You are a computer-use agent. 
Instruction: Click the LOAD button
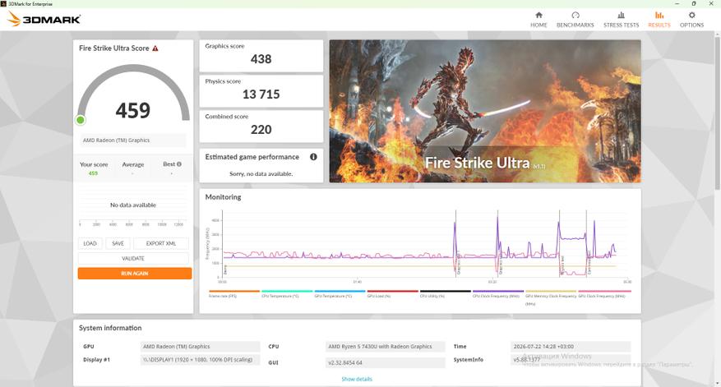pyautogui.click(x=90, y=243)
